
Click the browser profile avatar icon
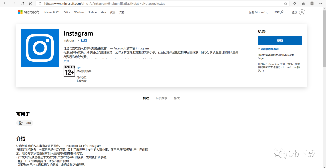pyautogui.click(x=312, y=3)
